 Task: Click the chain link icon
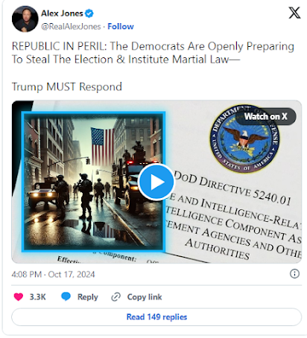click(116, 297)
